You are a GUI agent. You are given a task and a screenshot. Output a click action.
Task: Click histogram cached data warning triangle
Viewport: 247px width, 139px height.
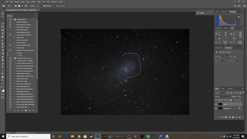coord(239,17)
